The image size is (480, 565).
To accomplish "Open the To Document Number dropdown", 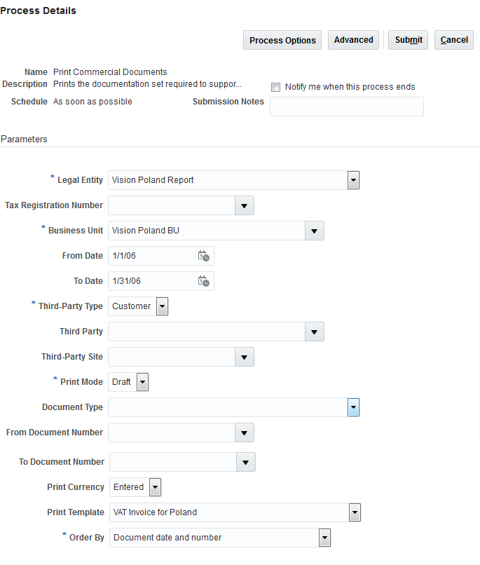I will (245, 462).
